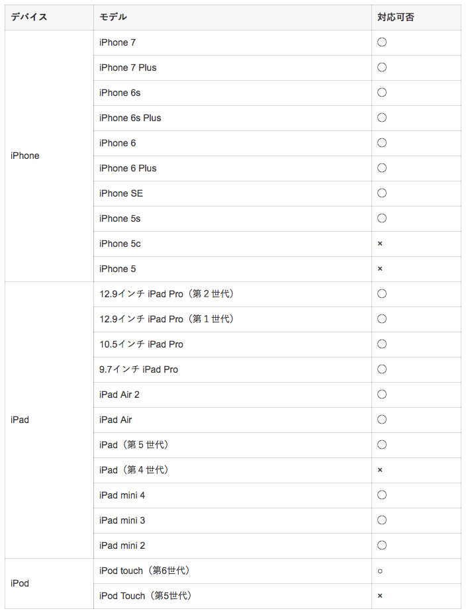This screenshot has width=466, height=615.
Task: Click the circle mark for 10.5インチ iPad Pro
Action: (x=382, y=344)
